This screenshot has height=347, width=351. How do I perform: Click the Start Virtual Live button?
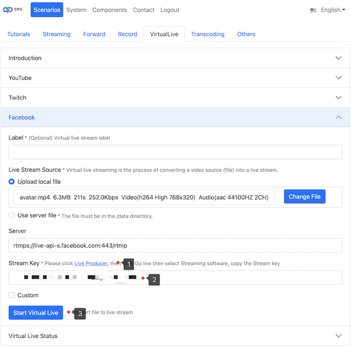(x=36, y=312)
